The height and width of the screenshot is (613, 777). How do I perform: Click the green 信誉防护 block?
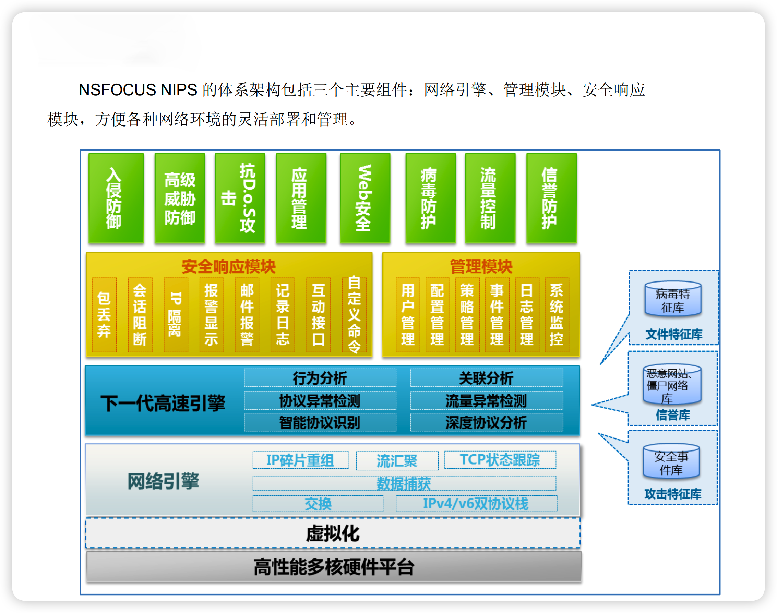551,198
